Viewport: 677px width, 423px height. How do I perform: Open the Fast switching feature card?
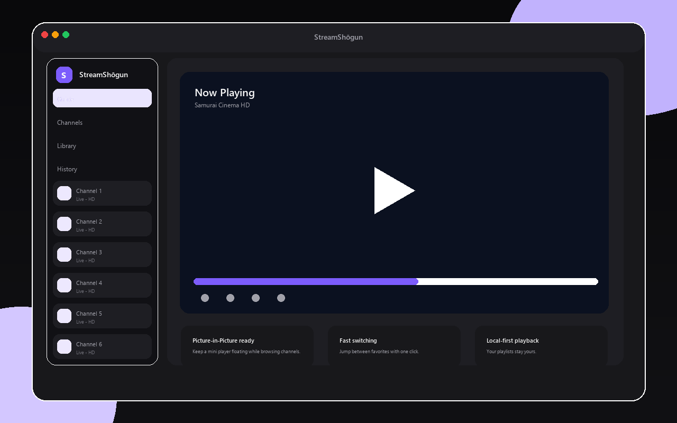pos(394,346)
